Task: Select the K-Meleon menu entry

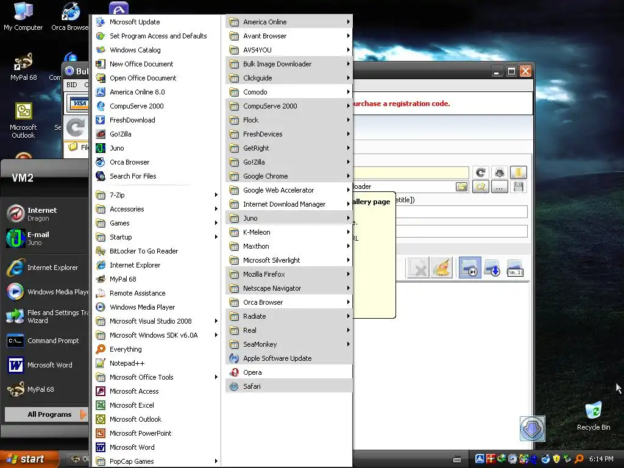Action: pos(289,232)
